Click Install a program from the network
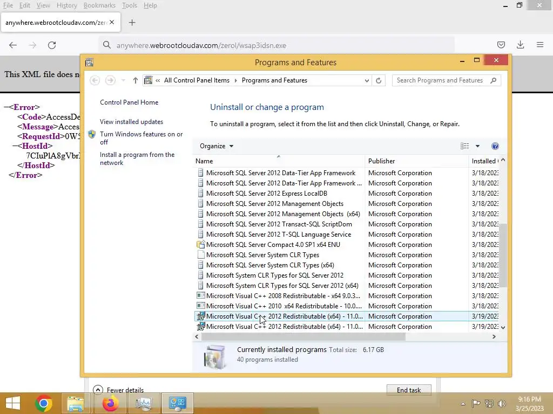The width and height of the screenshot is (553, 414). click(x=137, y=159)
